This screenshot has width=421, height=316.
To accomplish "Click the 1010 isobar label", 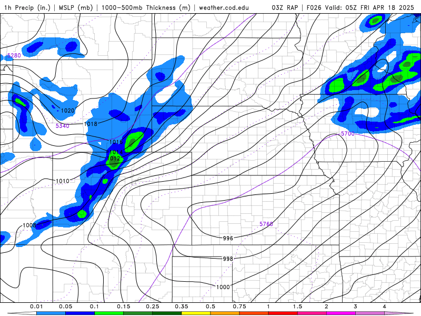I will pyautogui.click(x=62, y=181).
